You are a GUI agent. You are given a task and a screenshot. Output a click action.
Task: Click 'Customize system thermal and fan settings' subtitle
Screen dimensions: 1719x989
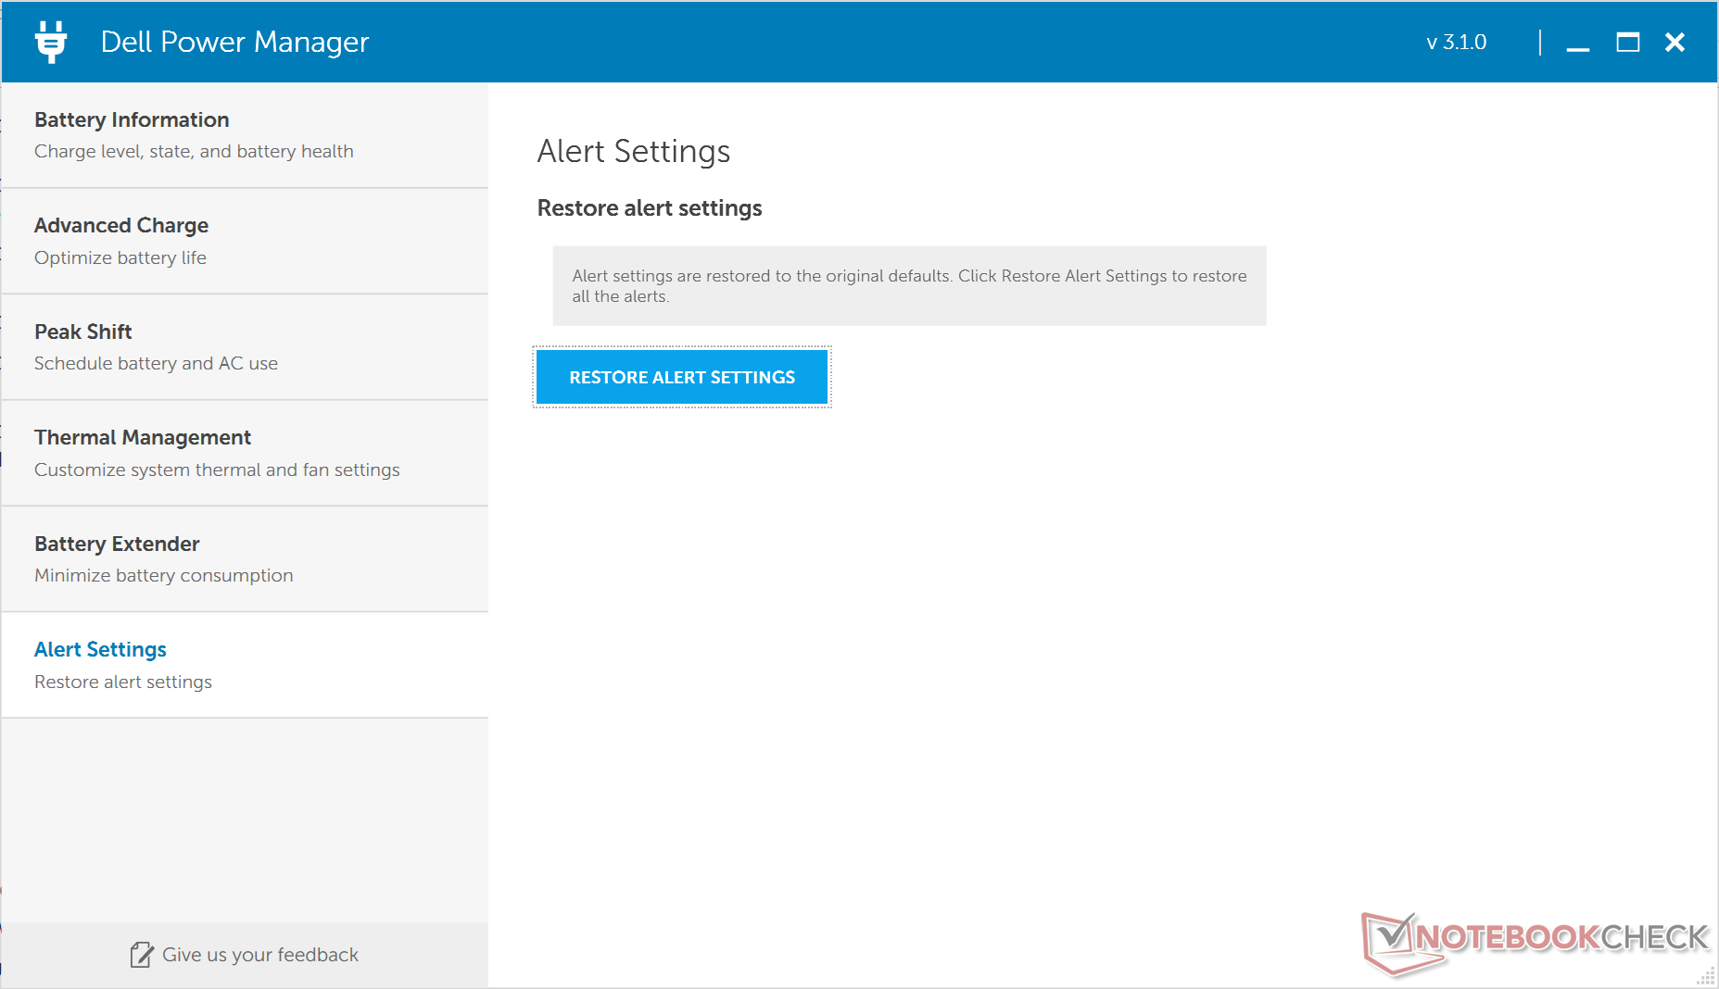217,469
